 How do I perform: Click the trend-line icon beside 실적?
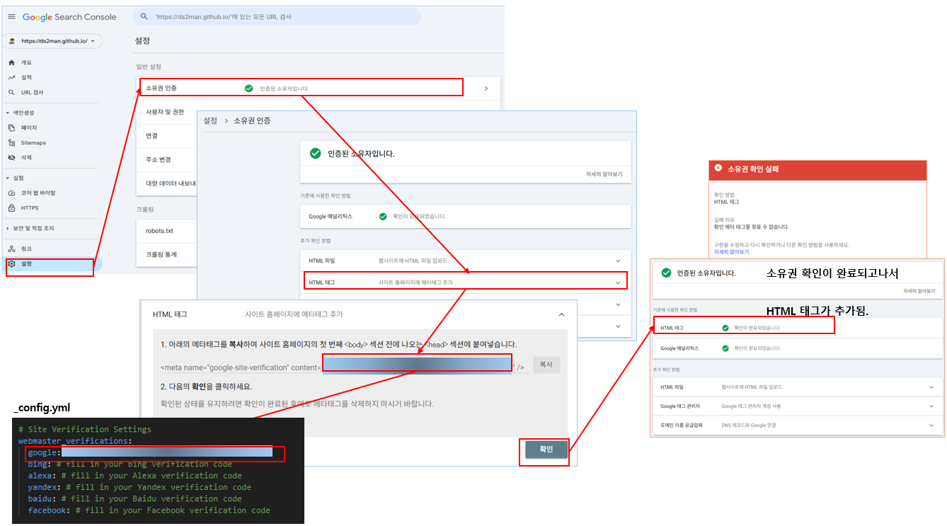coord(11,77)
